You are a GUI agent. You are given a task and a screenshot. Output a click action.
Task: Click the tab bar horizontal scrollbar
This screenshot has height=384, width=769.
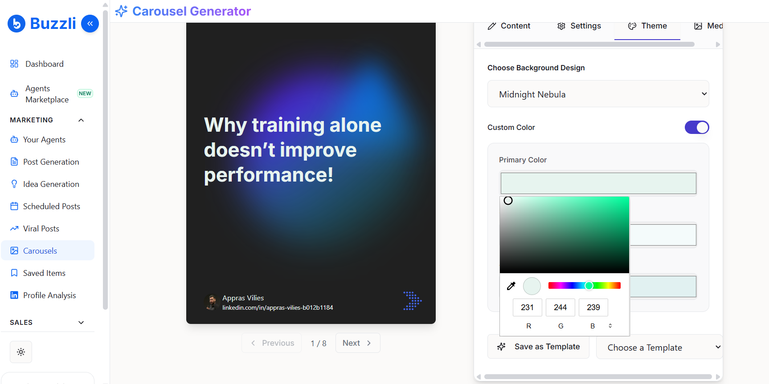click(x=589, y=44)
